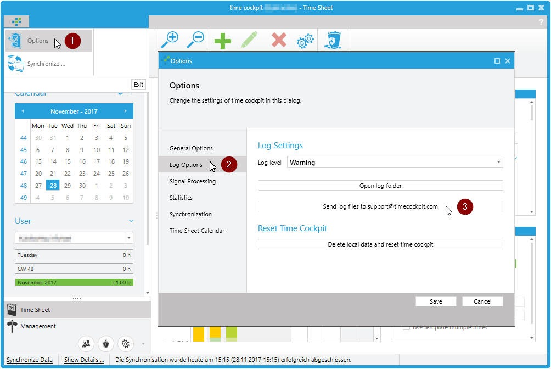Click Open log folder button
The height and width of the screenshot is (369, 551).
(x=380, y=186)
